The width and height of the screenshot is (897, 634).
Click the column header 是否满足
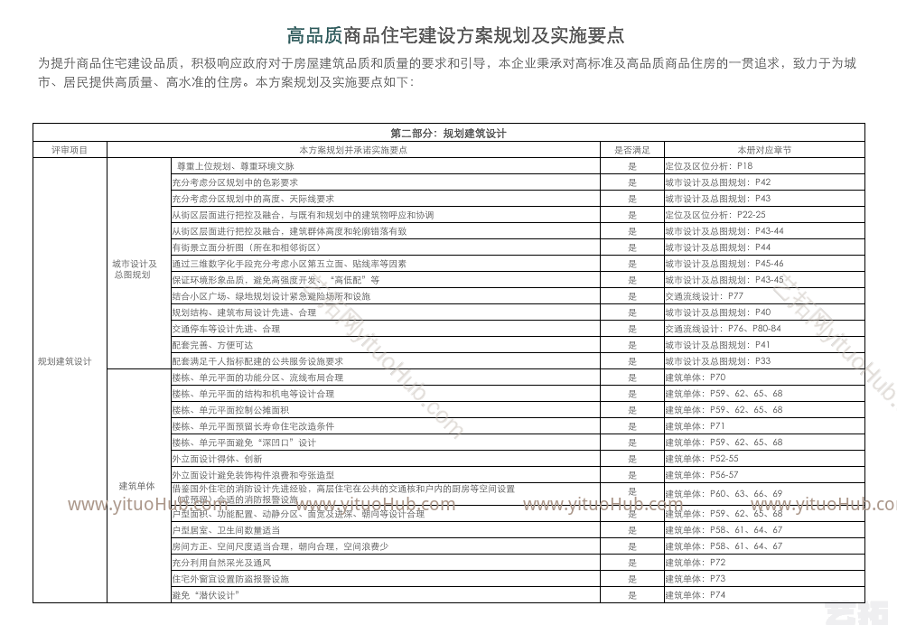pyautogui.click(x=632, y=150)
